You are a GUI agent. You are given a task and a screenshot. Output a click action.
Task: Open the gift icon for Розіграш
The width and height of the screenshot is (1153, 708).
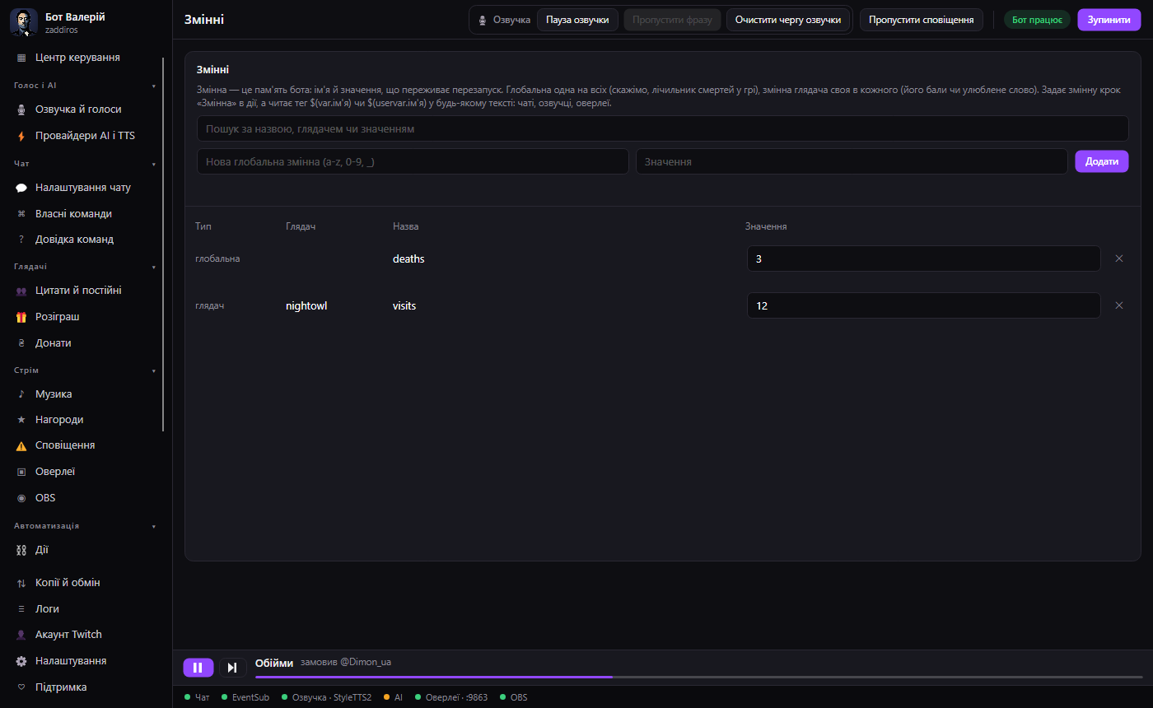point(21,317)
